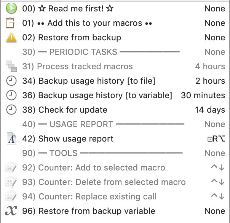Click the pencil icon for Counter: Add to selected macro
Image resolution: width=230 pixels, height=223 pixels.
(11, 167)
